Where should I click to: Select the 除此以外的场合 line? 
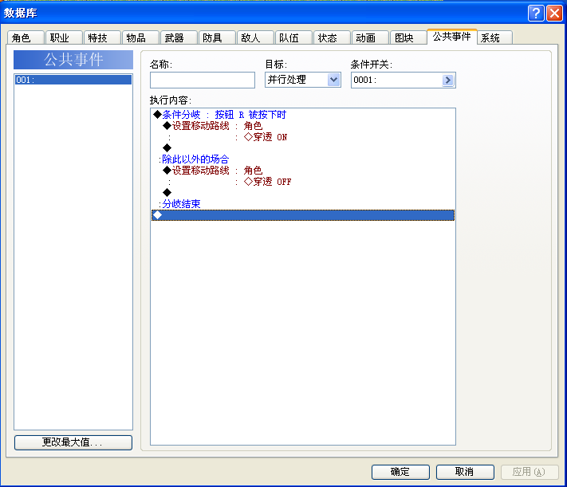(x=303, y=159)
